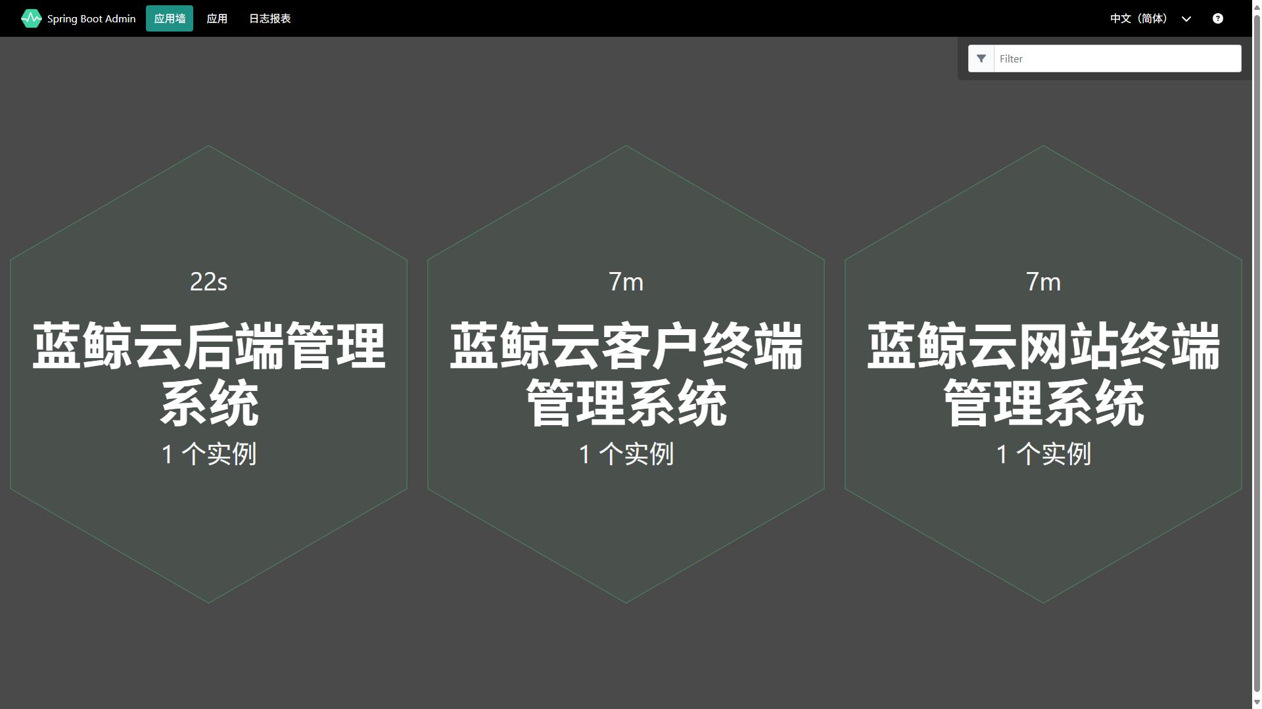Open the 蓝鲸云客户终端管理系统 hexagon

(626, 374)
